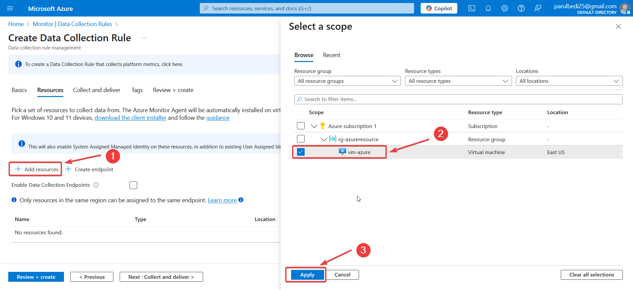
Task: Open download the client installer link
Action: 131,118
